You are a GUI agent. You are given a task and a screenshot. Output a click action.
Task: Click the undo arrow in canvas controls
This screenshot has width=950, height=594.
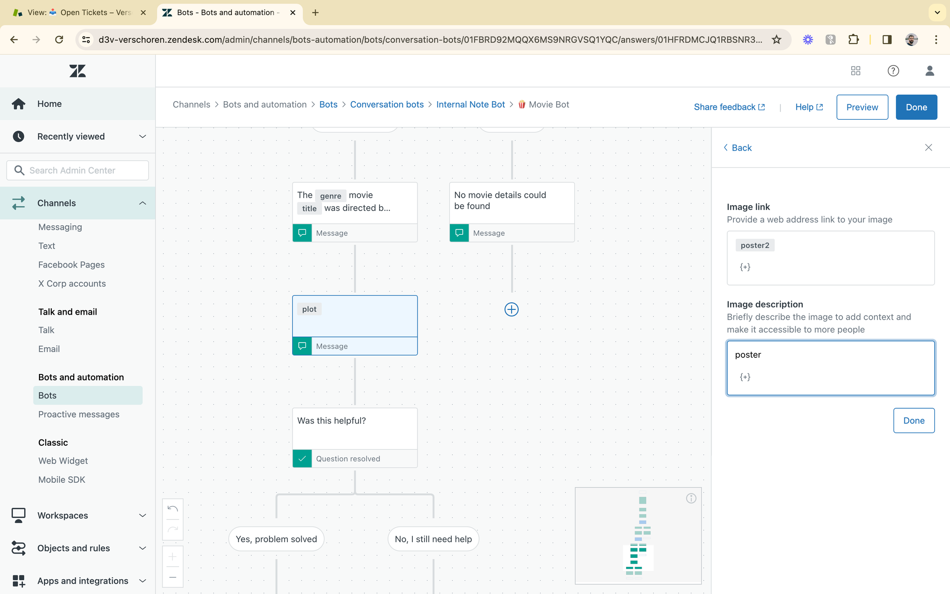tap(173, 509)
